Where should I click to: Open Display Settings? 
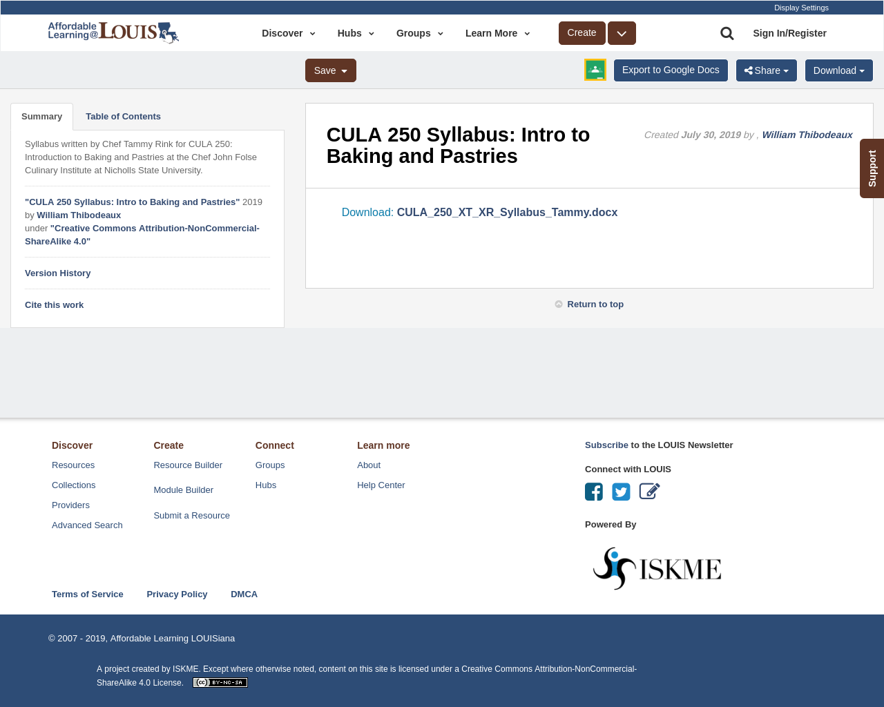tap(801, 8)
